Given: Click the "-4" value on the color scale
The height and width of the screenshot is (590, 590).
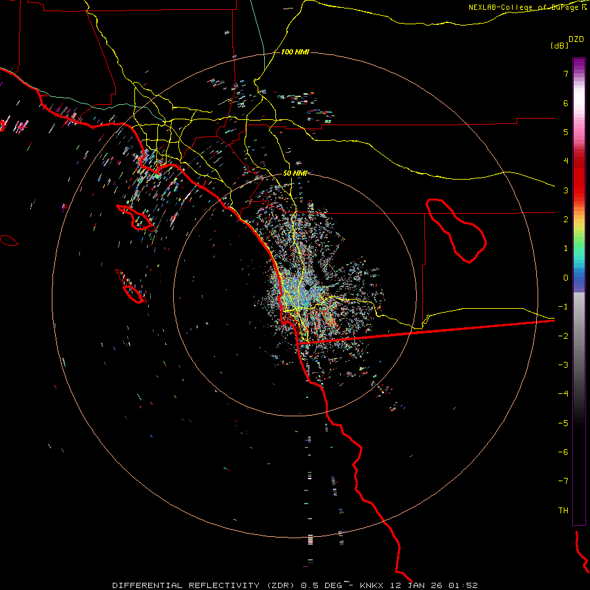Looking at the screenshot, I should click(x=563, y=394).
